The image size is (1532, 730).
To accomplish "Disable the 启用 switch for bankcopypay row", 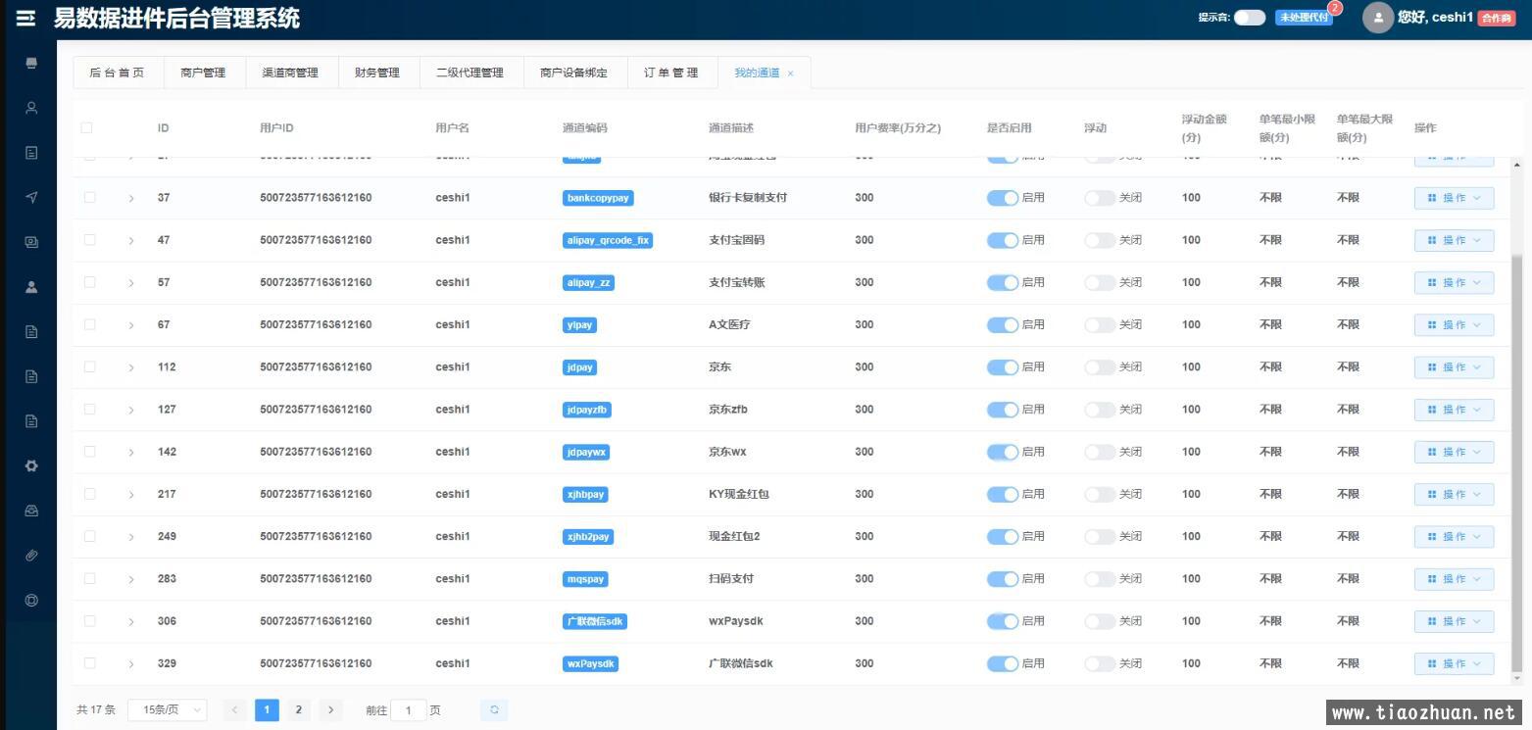I will coord(1002,198).
